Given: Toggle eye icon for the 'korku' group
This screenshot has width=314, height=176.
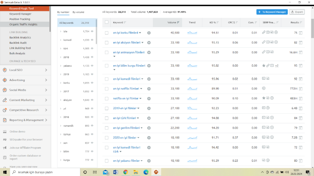Looking at the screenshot, I should pos(92,82).
